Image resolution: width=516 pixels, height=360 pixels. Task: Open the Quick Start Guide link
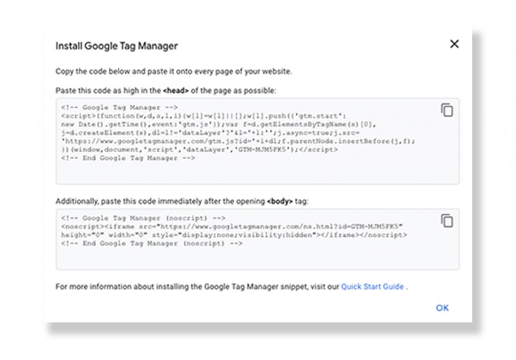372,286
